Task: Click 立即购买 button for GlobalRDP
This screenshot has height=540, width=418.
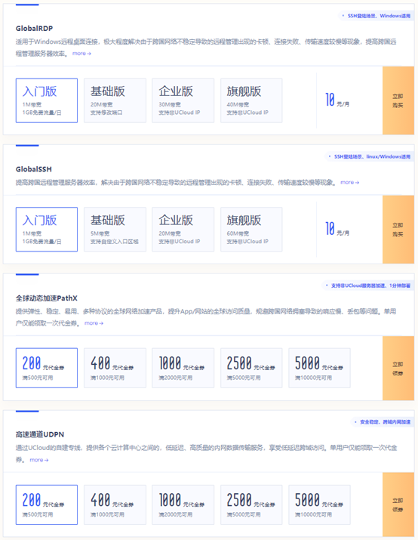Action: point(398,100)
